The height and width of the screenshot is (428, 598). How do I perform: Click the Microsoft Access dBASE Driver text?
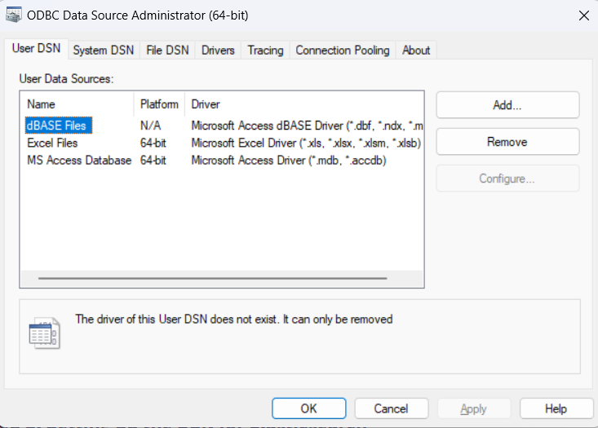tap(307, 126)
